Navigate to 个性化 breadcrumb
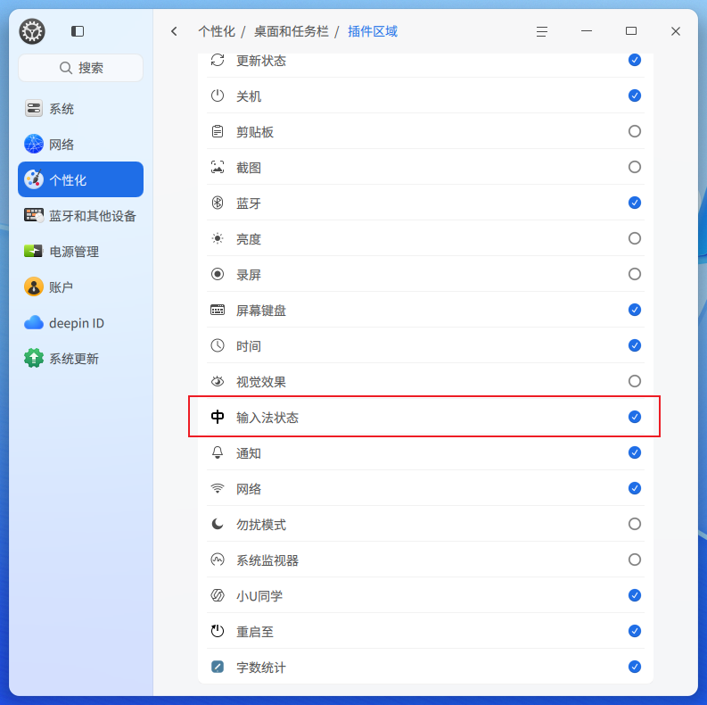 [x=217, y=31]
